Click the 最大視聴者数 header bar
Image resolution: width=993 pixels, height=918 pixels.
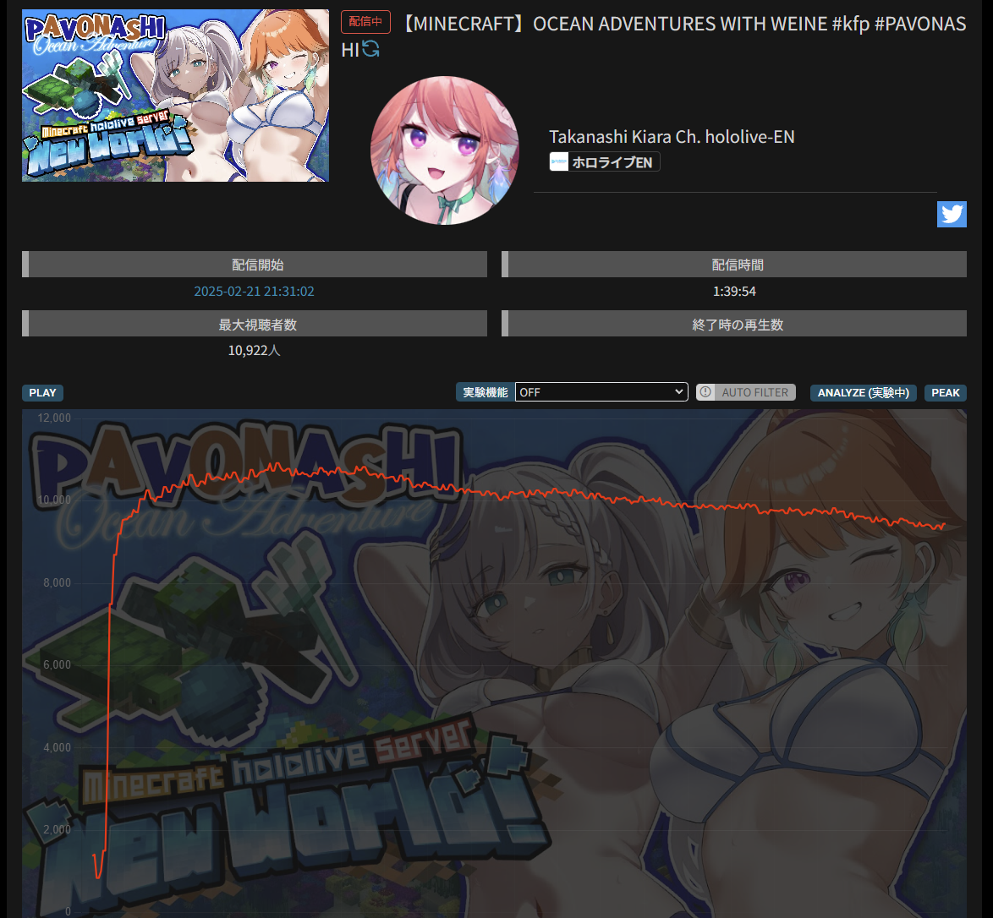255,324
